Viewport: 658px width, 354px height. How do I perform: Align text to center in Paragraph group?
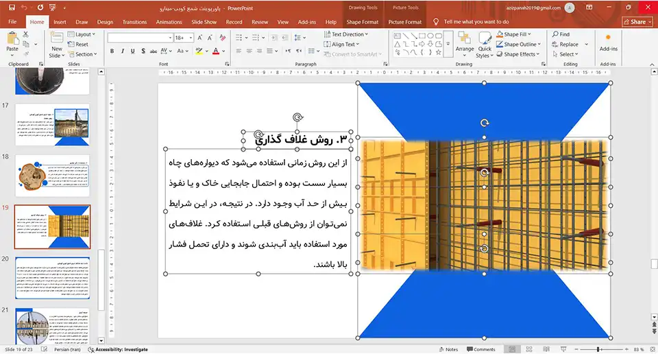[249, 51]
